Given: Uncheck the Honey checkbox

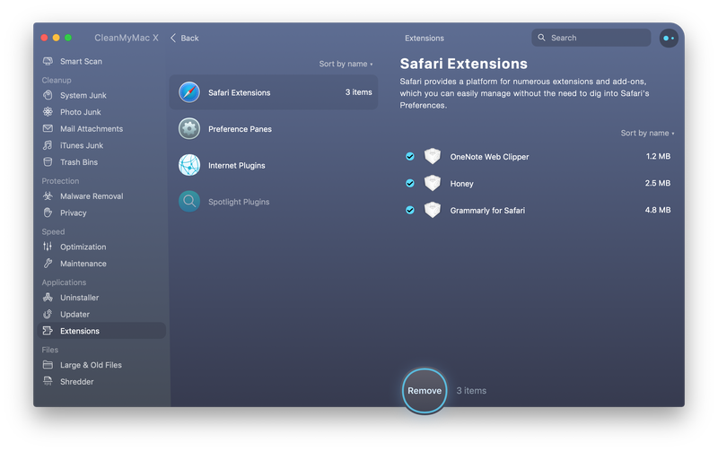Looking at the screenshot, I should [410, 184].
